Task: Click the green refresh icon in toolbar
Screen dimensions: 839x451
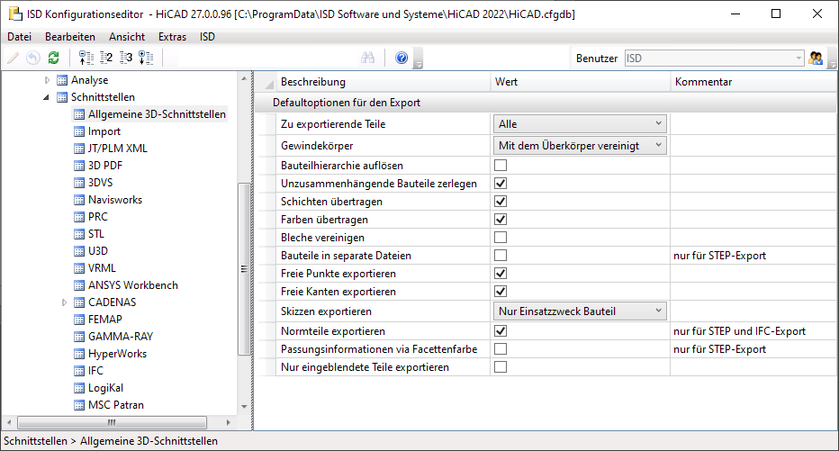Action: (53, 58)
